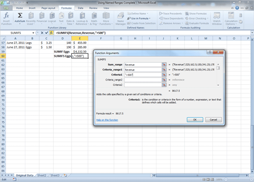Open Lookup & Reference functions
Image resolution: width=254 pixels, height=182 pixels.
point(82,19)
